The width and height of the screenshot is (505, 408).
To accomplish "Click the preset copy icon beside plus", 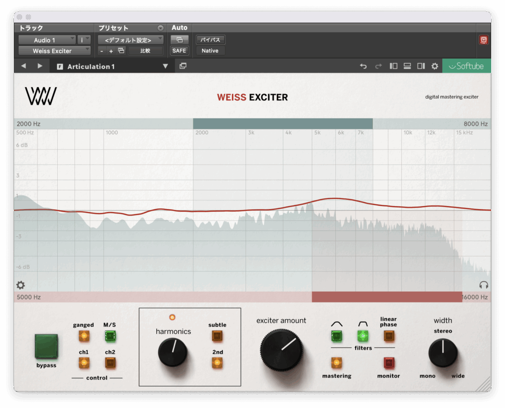I will pos(121,51).
